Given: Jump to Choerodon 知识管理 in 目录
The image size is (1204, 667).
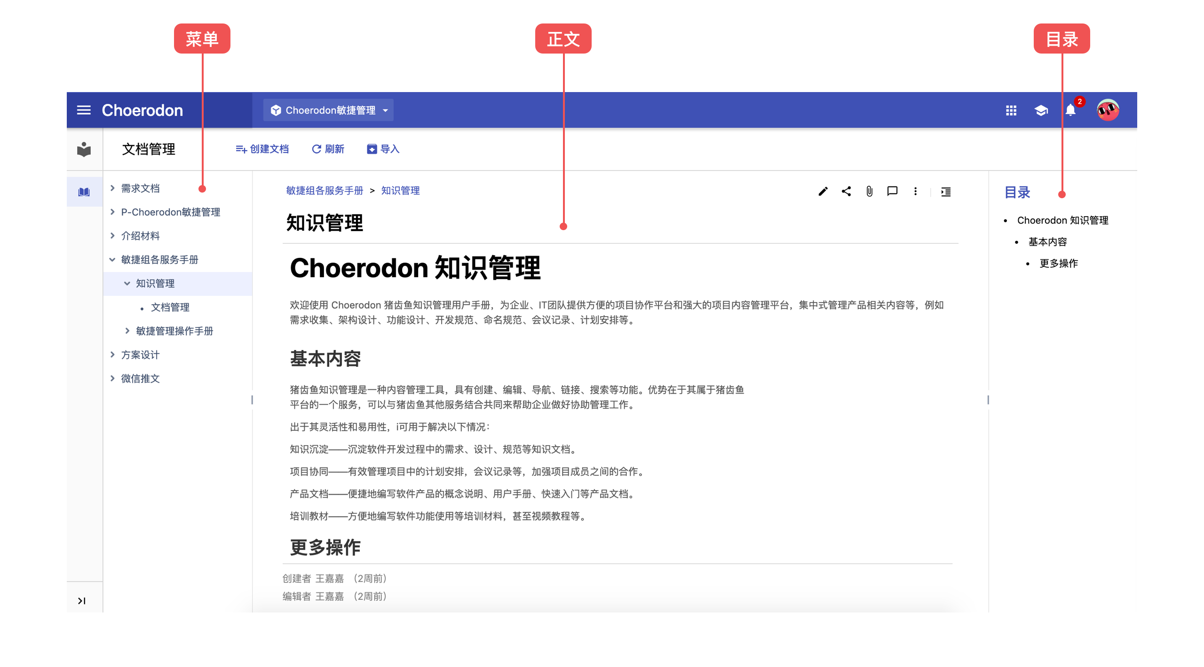Looking at the screenshot, I should click(x=1062, y=220).
